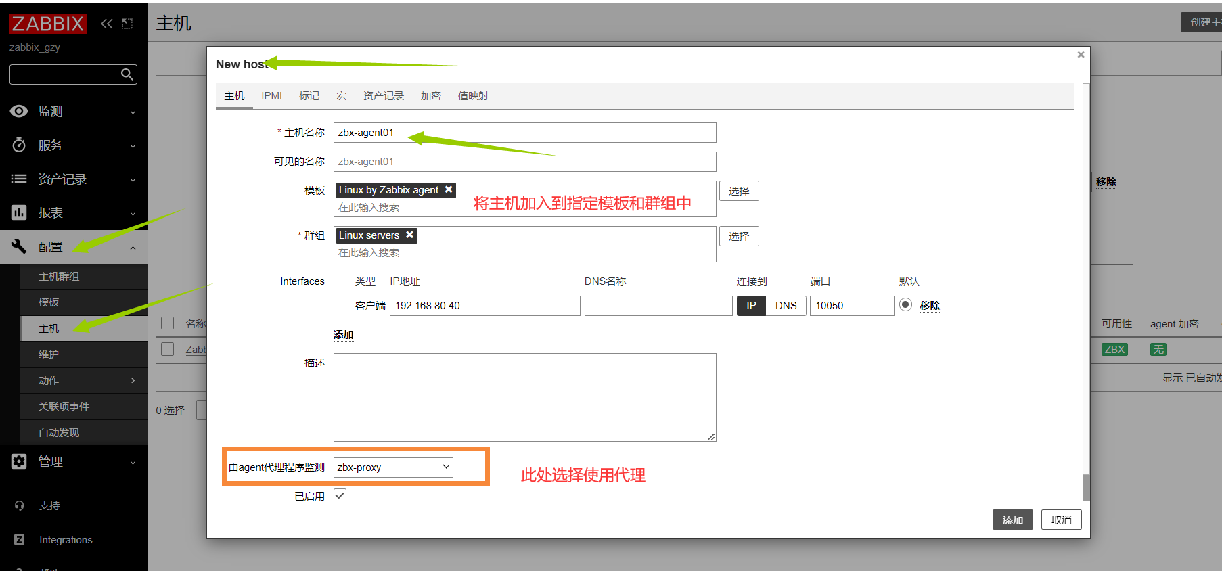Click the Integrations Z icon
Viewport: 1222px width, 571px height.
pyautogui.click(x=19, y=539)
